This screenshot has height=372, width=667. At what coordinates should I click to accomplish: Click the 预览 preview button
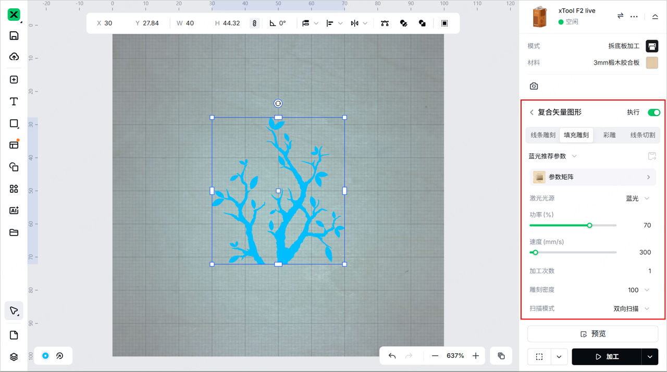pos(593,334)
